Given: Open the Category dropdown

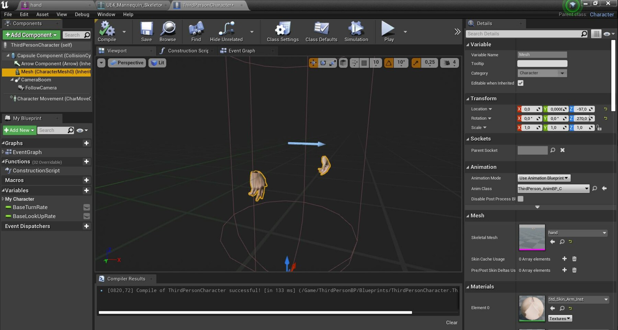Looking at the screenshot, I should pyautogui.click(x=542, y=73).
